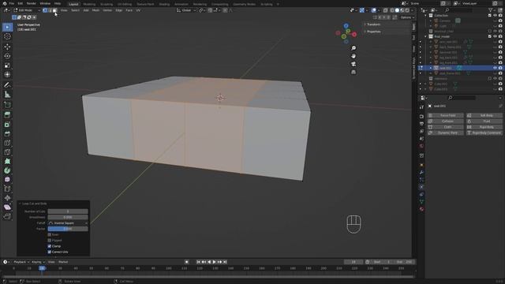Select the Extrude Region tool
Image resolution: width=505 pixels, height=284 pixels.
(x=7, y=115)
